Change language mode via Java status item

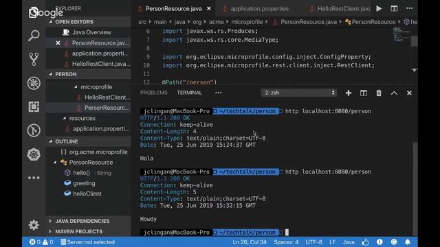(x=349, y=242)
